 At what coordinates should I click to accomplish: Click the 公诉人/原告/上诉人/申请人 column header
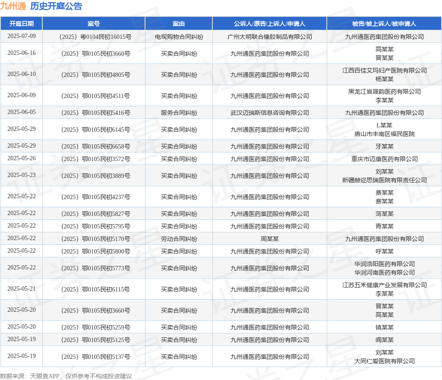[x=269, y=24]
